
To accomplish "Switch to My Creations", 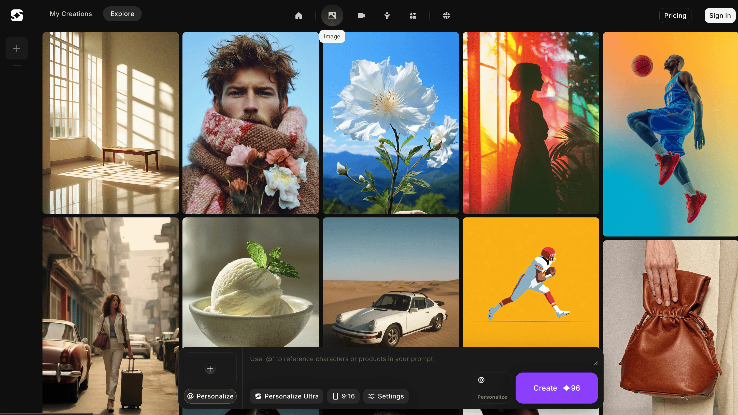I will coord(71,13).
